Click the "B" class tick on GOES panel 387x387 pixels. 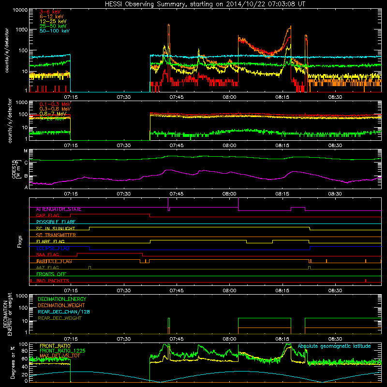pyautogui.click(x=26, y=176)
